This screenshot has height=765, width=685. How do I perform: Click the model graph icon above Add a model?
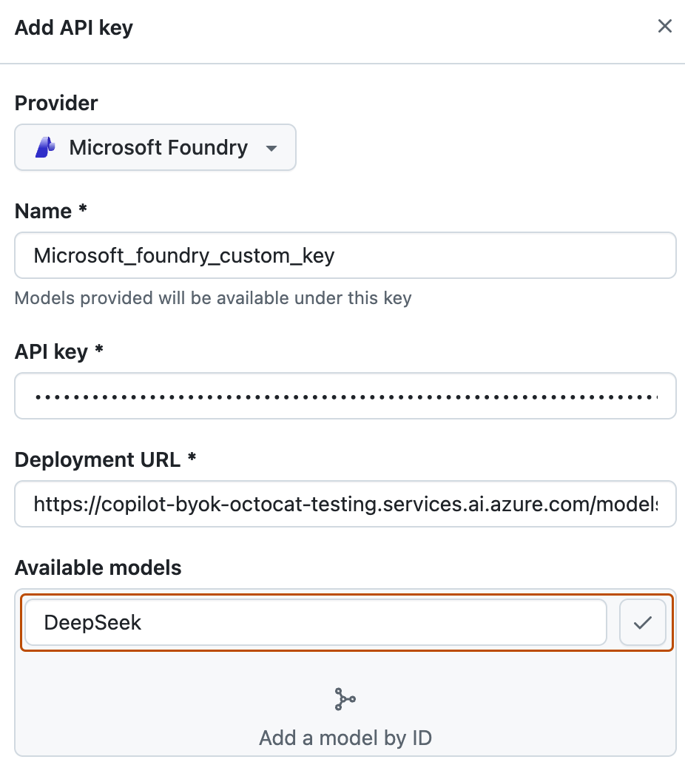(345, 698)
